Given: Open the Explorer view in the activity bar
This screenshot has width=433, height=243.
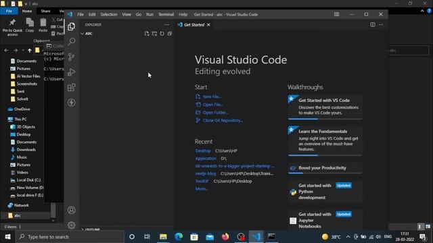Looking at the screenshot, I should point(71,26).
